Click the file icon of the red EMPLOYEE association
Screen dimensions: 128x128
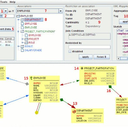22,23
